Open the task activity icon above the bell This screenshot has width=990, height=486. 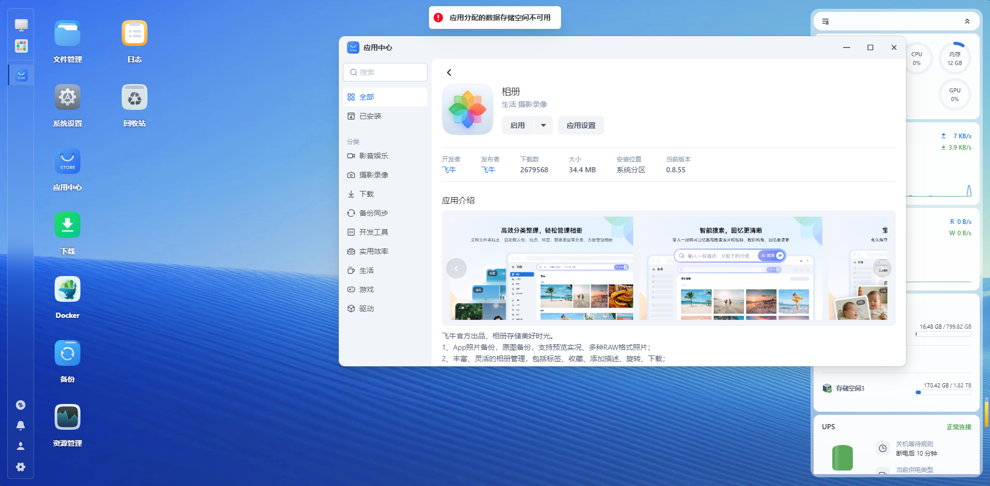(21, 405)
